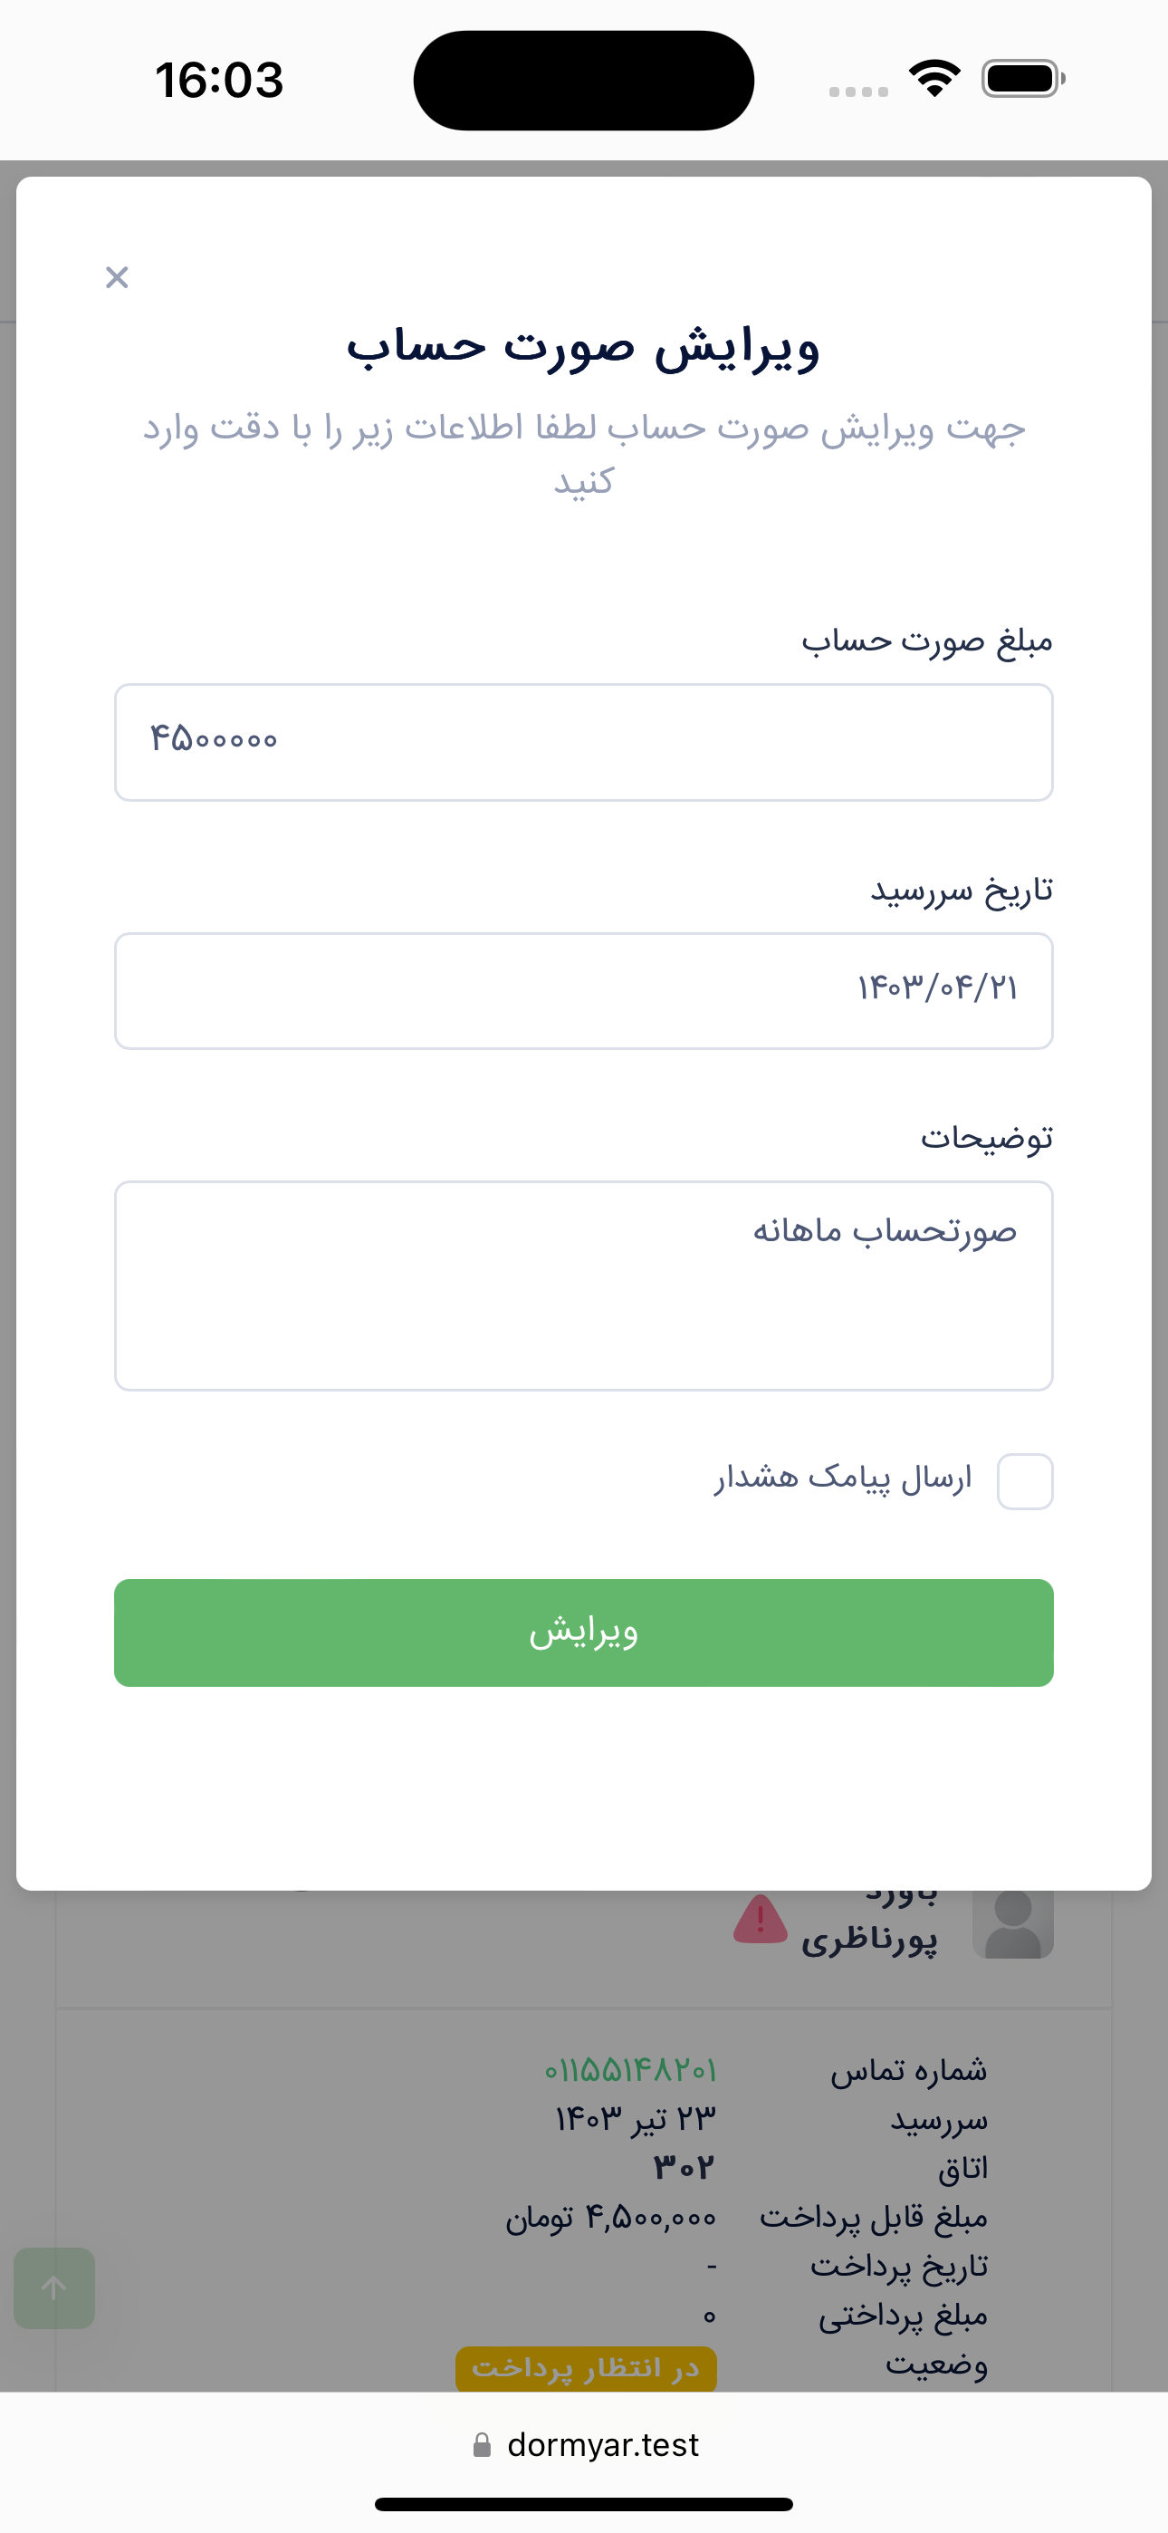Click the lock icon beside dormyar.test

[482, 2444]
